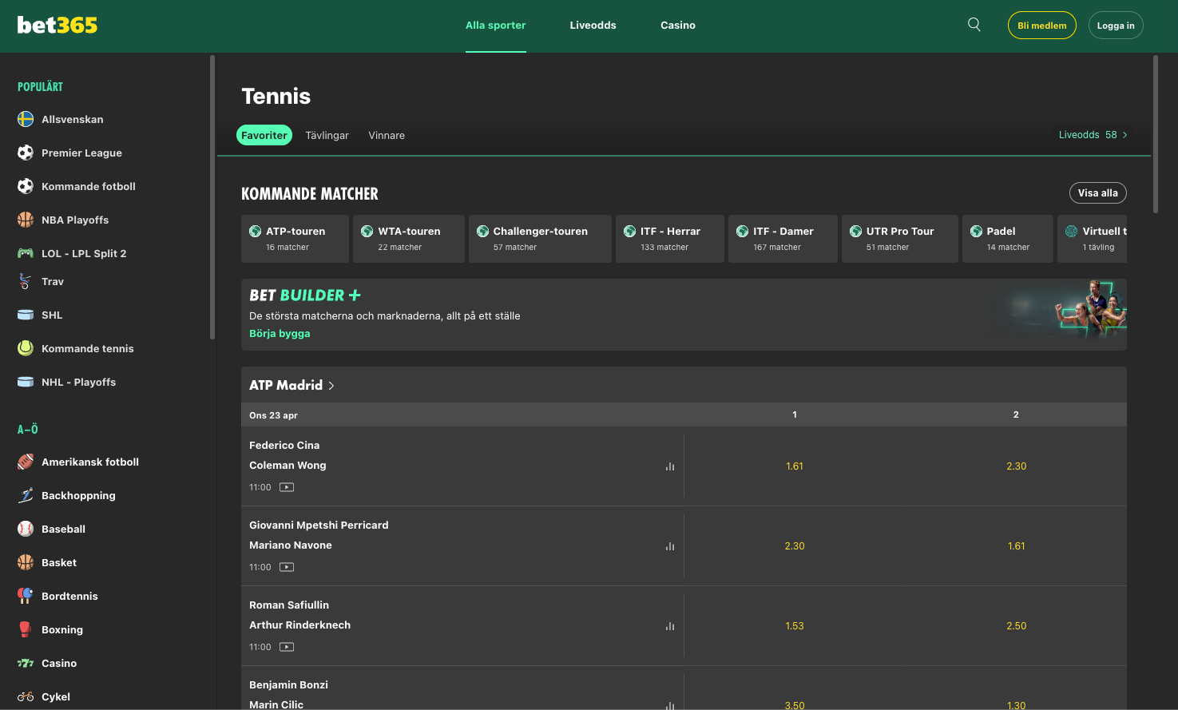Open the ITF - Damer 167 matcher card

click(x=783, y=239)
